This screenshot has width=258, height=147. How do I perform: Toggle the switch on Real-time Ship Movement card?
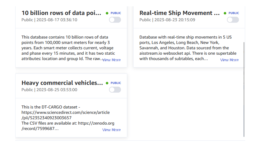[233, 20]
